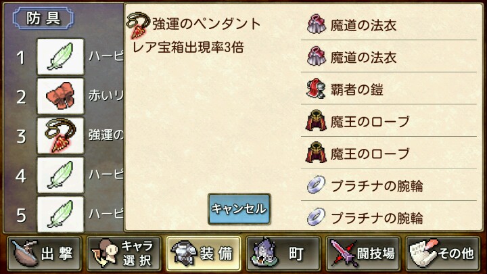Pick the first 魔王のローブ item
The width and height of the screenshot is (487, 274).
click(389, 121)
